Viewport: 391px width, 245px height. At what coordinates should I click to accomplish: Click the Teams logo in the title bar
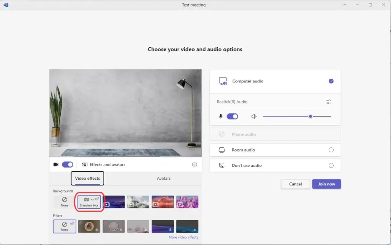6,5
